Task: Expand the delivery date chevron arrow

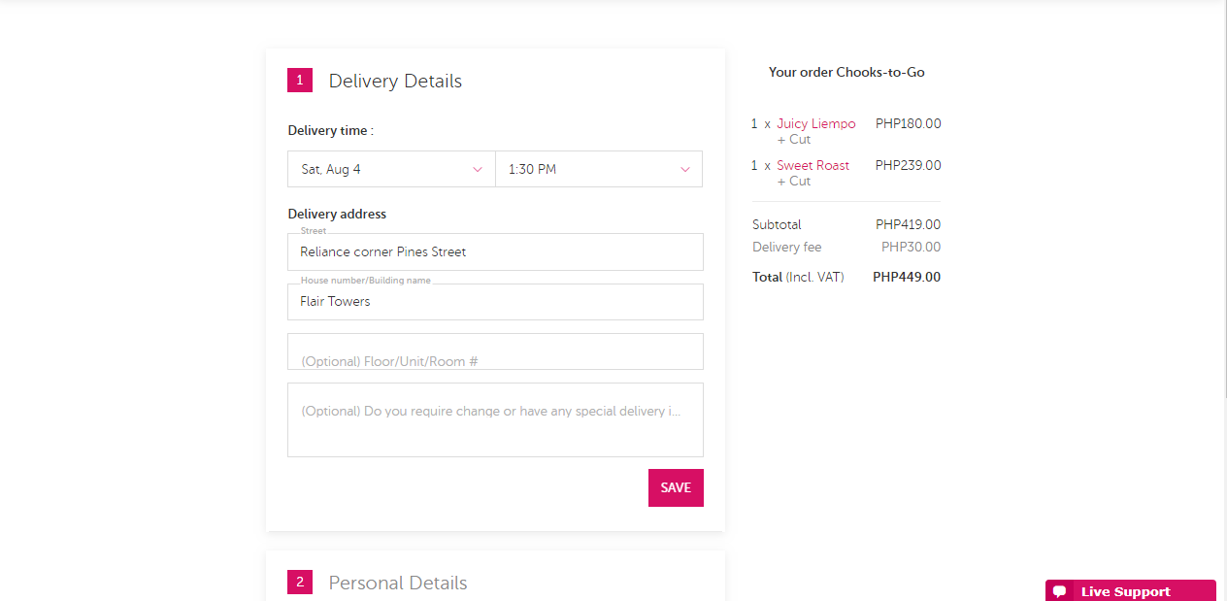Action: click(x=478, y=170)
